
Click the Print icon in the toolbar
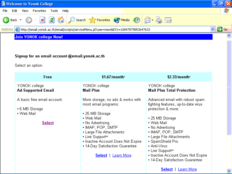[159, 20]
